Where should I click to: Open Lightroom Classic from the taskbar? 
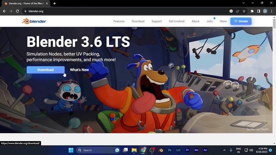point(179,150)
